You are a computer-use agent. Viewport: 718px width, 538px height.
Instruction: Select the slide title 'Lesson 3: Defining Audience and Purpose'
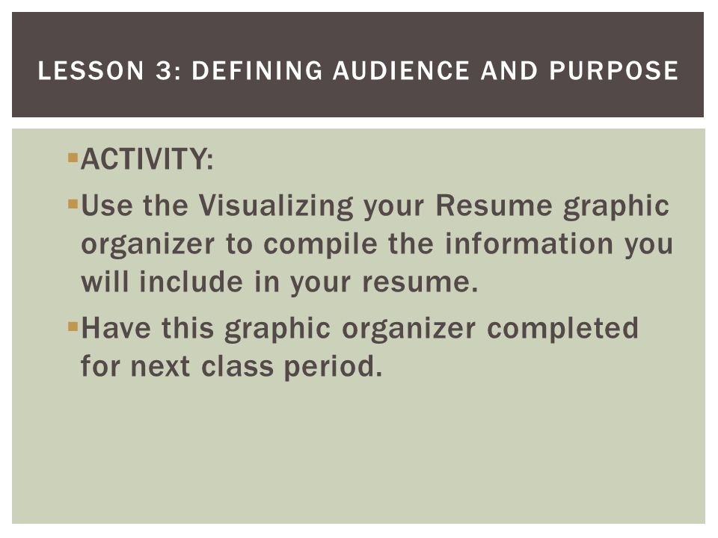358,70
